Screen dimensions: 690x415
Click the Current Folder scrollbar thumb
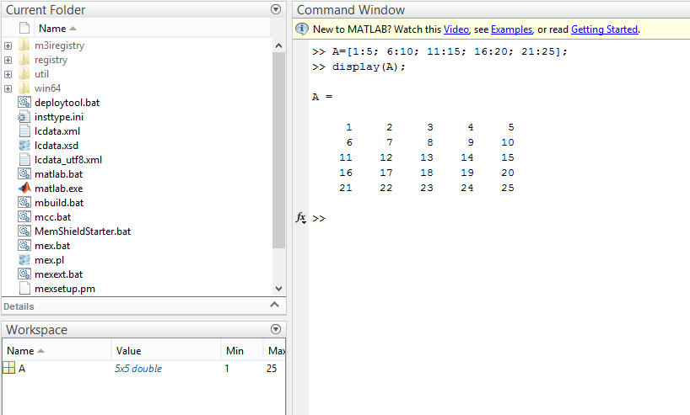(278, 150)
